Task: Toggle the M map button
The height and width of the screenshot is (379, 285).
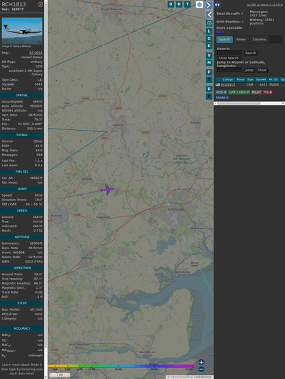Action: [209, 63]
